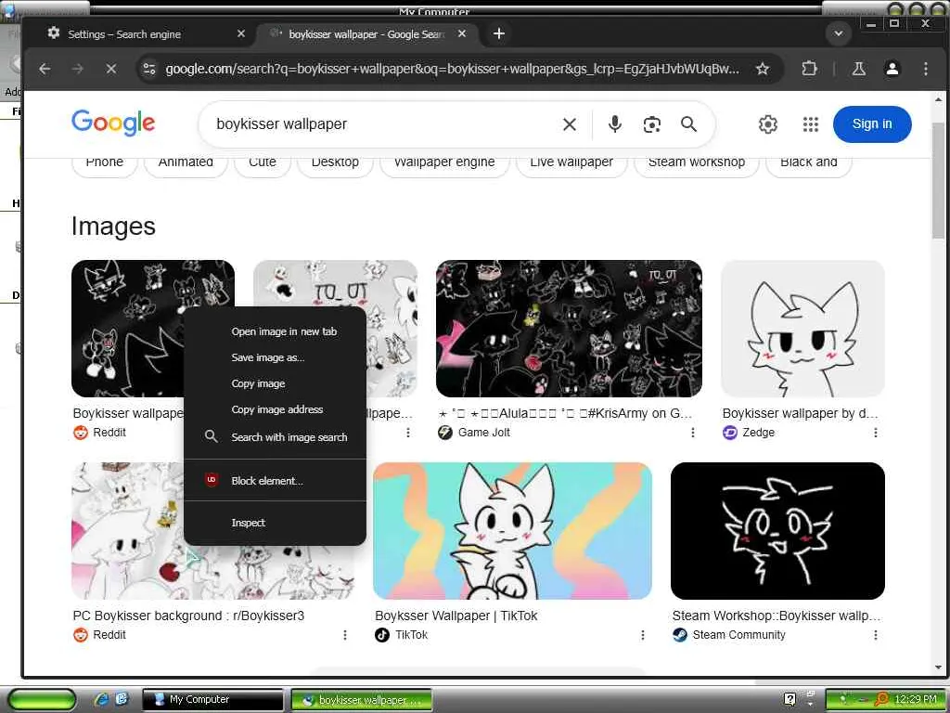950x713 pixels.
Task: Choose Save image as...
Action: pos(268,357)
